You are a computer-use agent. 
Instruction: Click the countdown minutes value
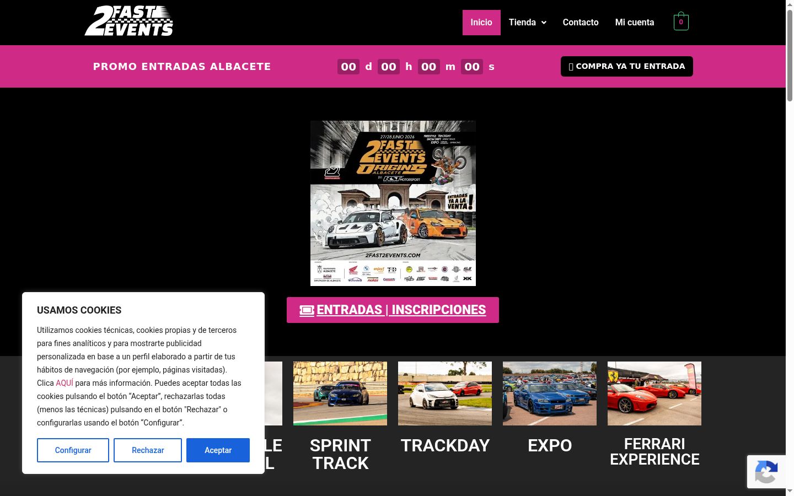[x=429, y=67]
